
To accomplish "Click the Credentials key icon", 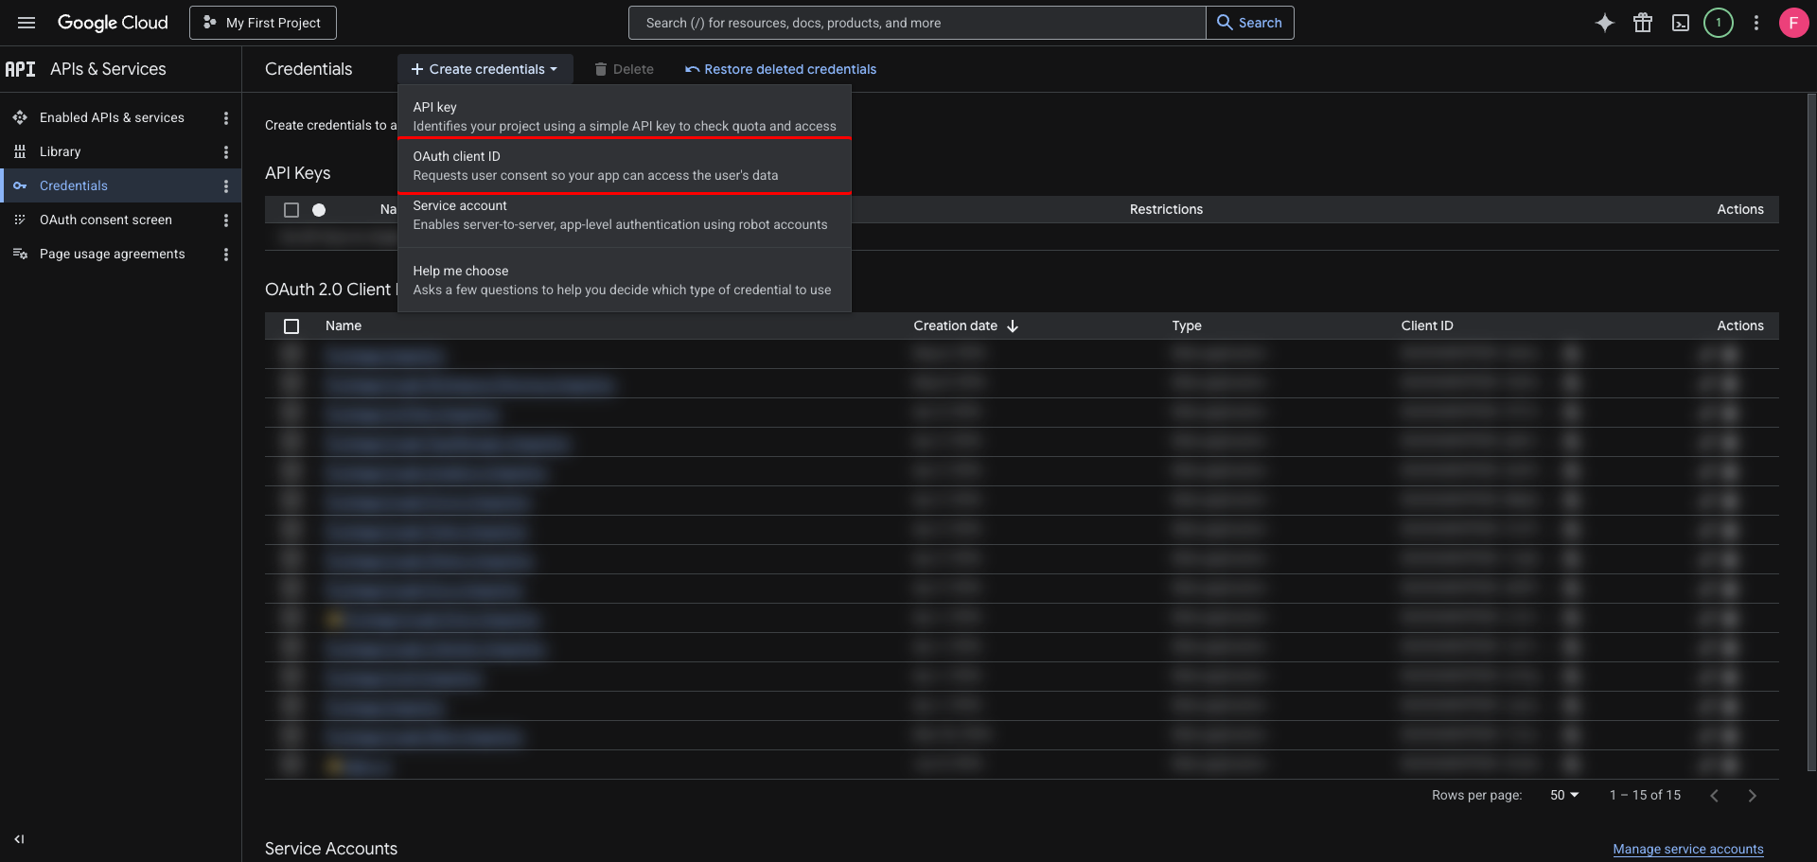I will [x=20, y=185].
